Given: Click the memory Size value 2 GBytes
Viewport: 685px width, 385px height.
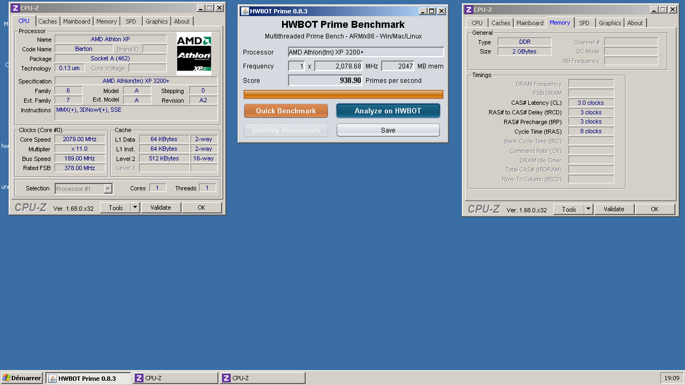Looking at the screenshot, I should pos(524,51).
